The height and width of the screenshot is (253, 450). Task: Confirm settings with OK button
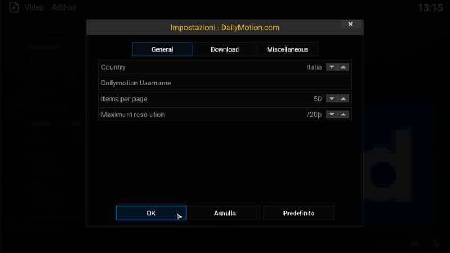point(151,213)
